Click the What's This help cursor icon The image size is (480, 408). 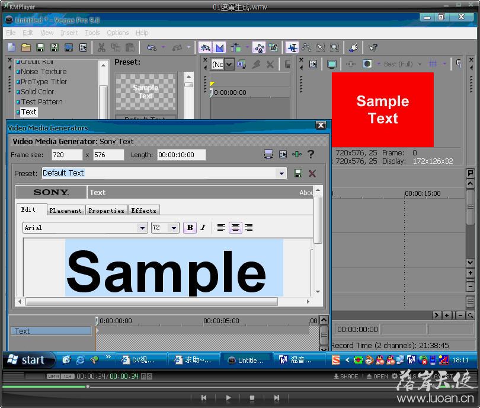(x=373, y=47)
